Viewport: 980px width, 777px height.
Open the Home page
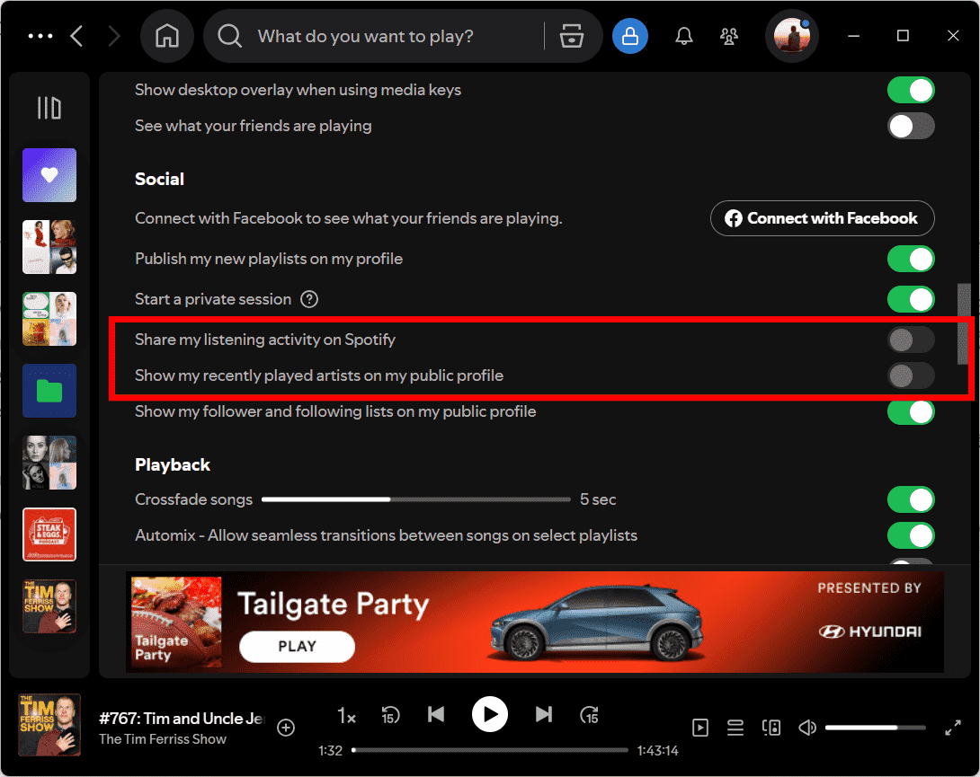(x=167, y=36)
